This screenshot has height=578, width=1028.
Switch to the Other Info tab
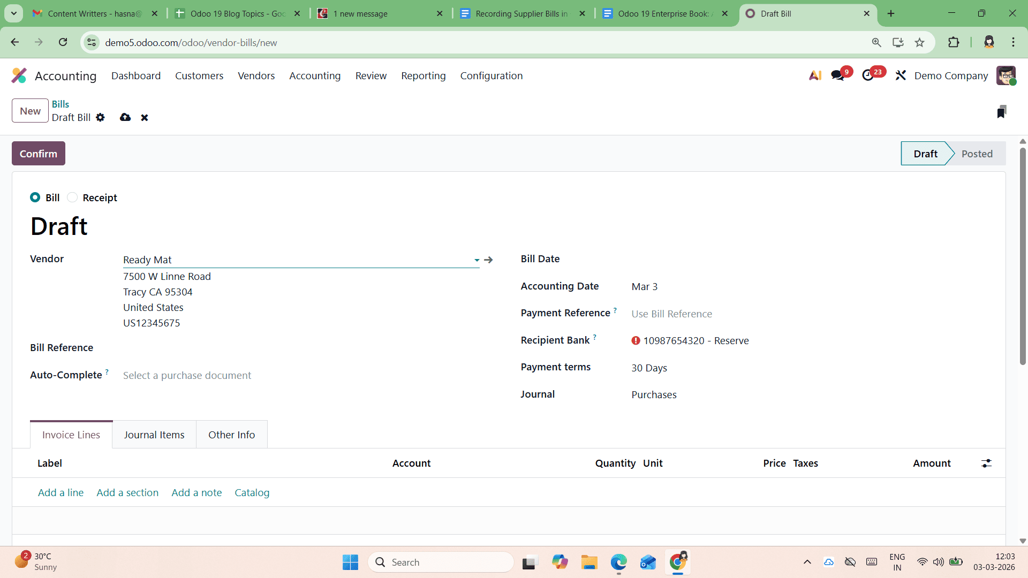(231, 435)
